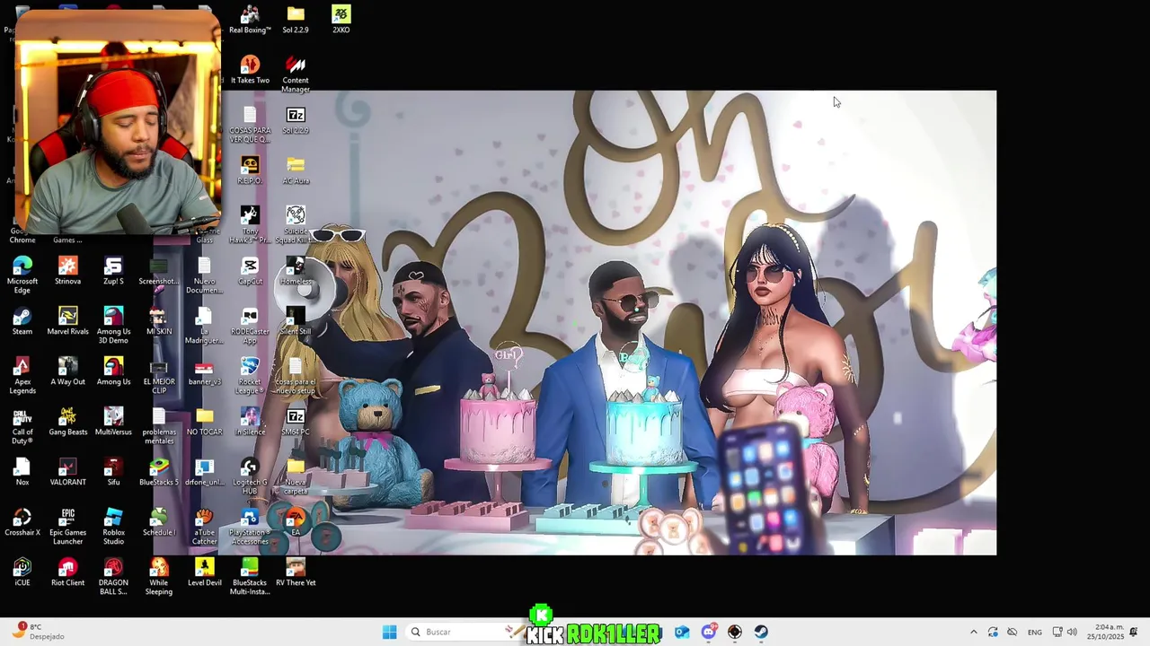The image size is (1150, 646).
Task: Launch It Takes Two from desktop
Action: pos(250,70)
